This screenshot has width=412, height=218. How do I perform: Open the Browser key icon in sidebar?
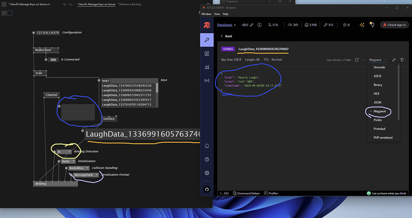coord(207,40)
